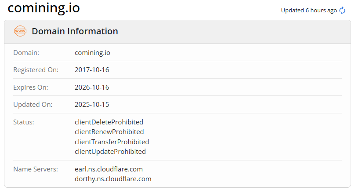The image size is (355, 193).
Task: Click the "Registered On:" label
Action: tap(36, 70)
